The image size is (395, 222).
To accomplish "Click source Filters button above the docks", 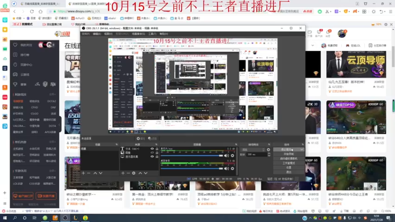I will coord(153,139).
